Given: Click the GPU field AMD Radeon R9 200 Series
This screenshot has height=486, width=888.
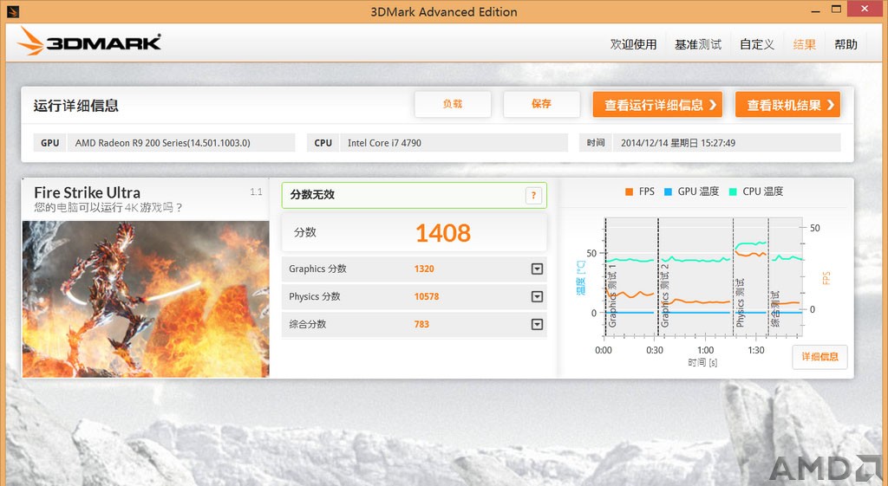Looking at the screenshot, I should click(181, 143).
